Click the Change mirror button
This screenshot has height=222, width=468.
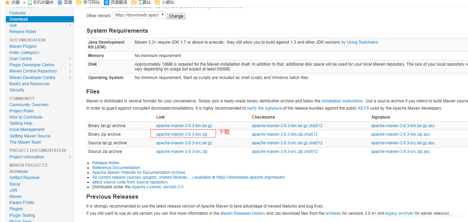176,16
